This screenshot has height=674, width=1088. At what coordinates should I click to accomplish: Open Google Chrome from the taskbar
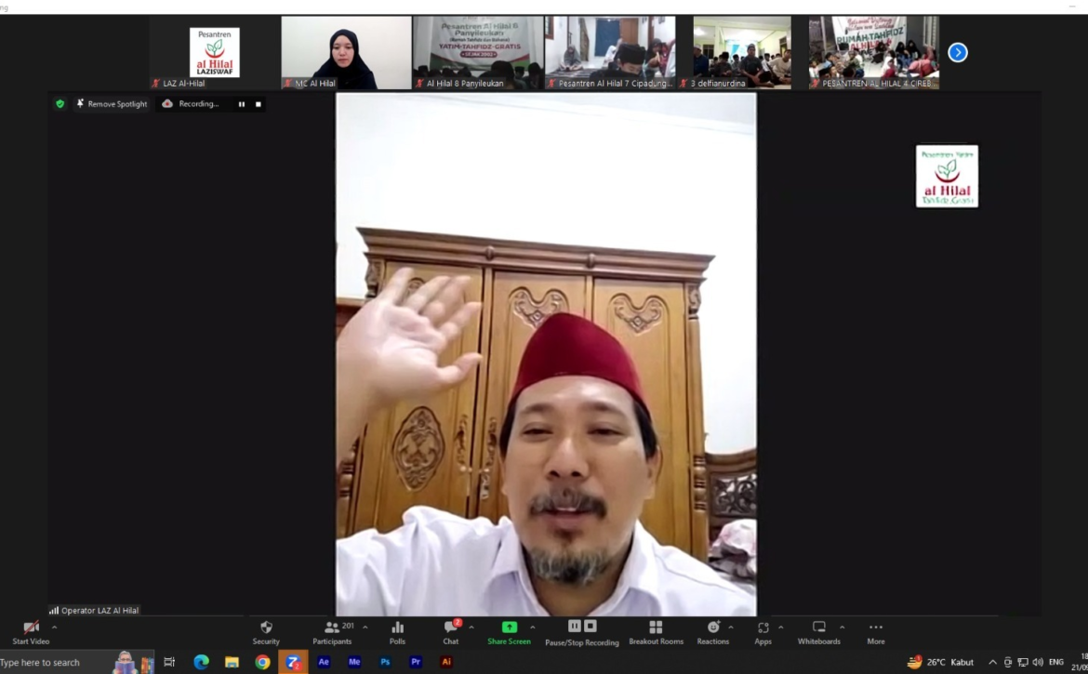(x=263, y=663)
